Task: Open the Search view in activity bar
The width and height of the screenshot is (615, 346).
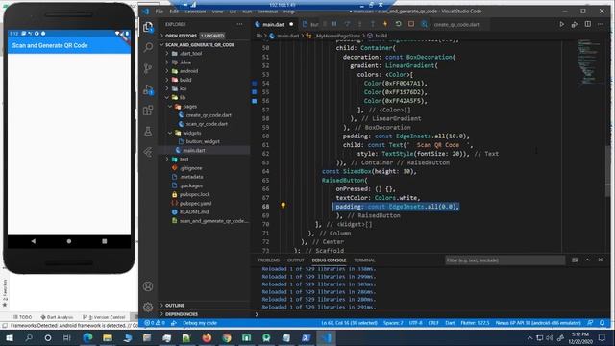Action: point(148,47)
